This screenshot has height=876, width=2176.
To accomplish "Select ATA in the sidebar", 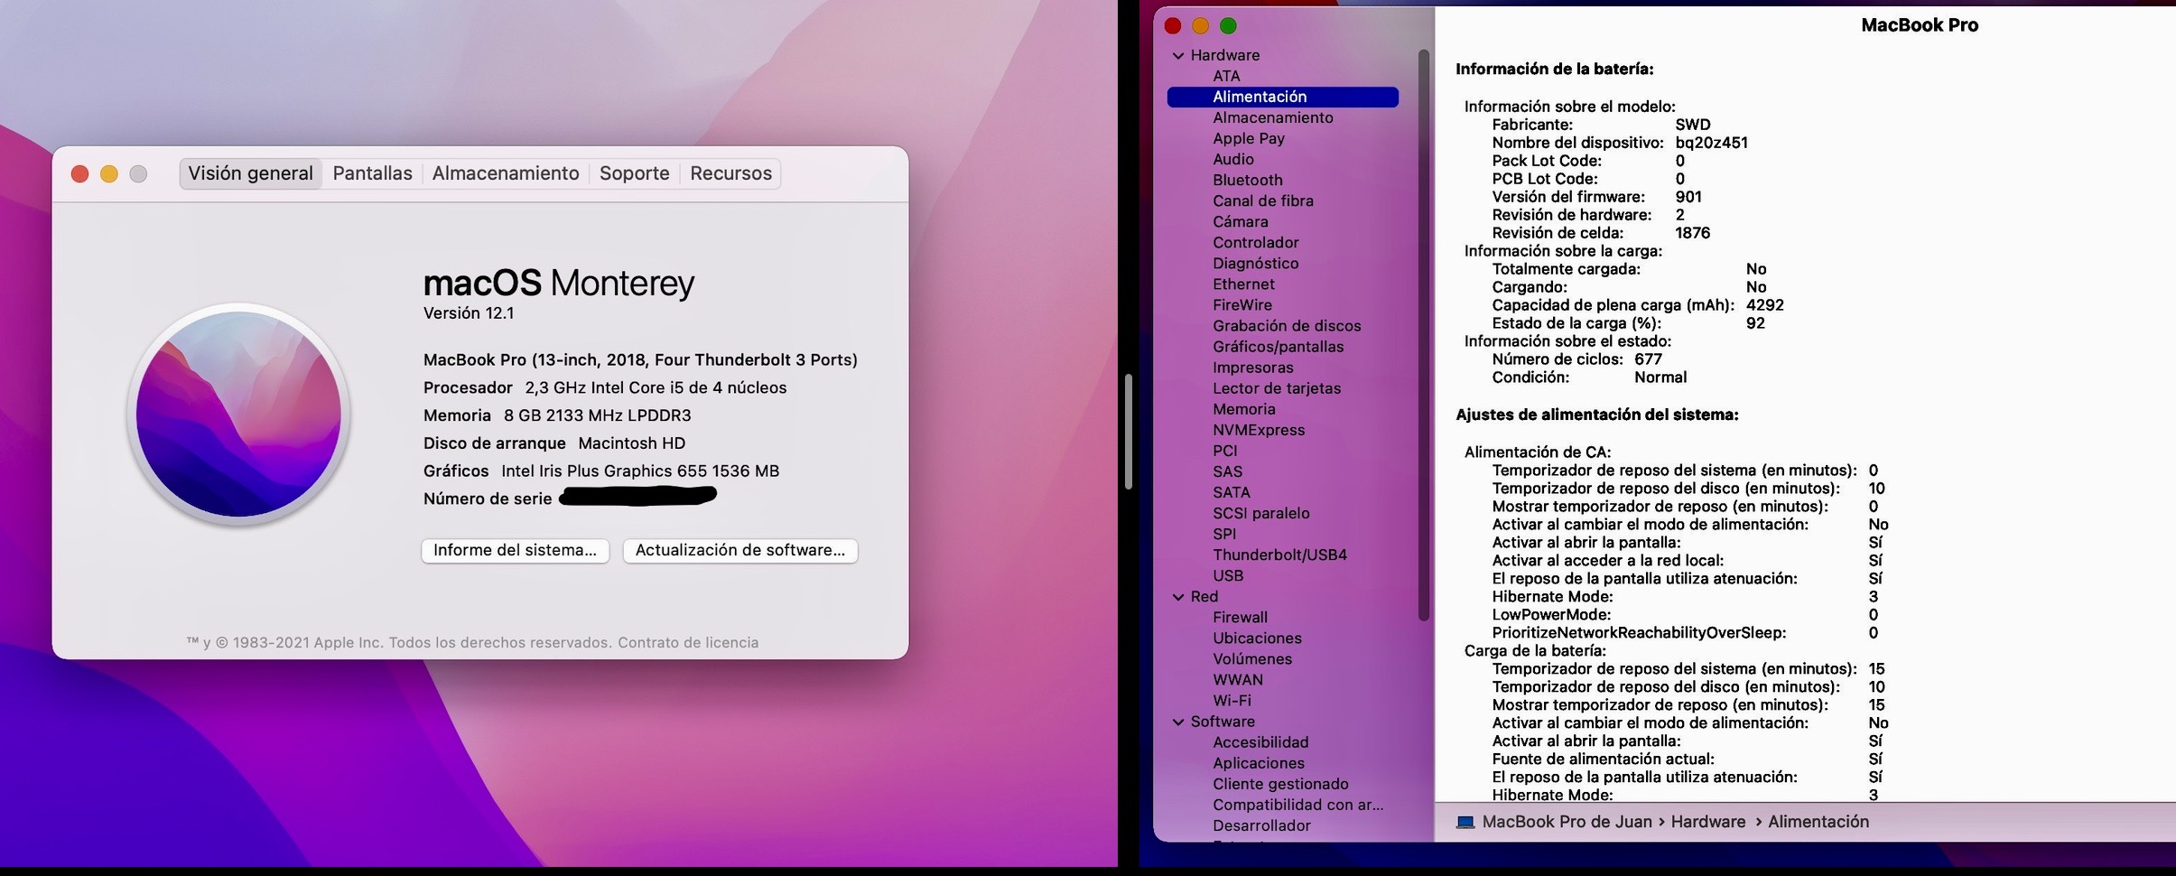I will pos(1226,76).
